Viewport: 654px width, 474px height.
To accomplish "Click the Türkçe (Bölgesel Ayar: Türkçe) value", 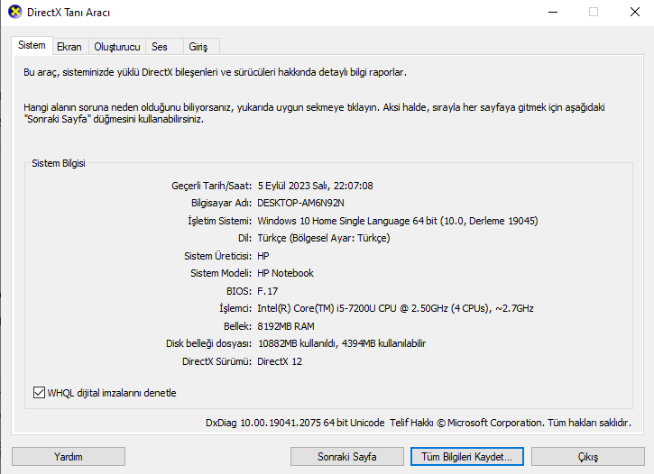I will (x=324, y=238).
